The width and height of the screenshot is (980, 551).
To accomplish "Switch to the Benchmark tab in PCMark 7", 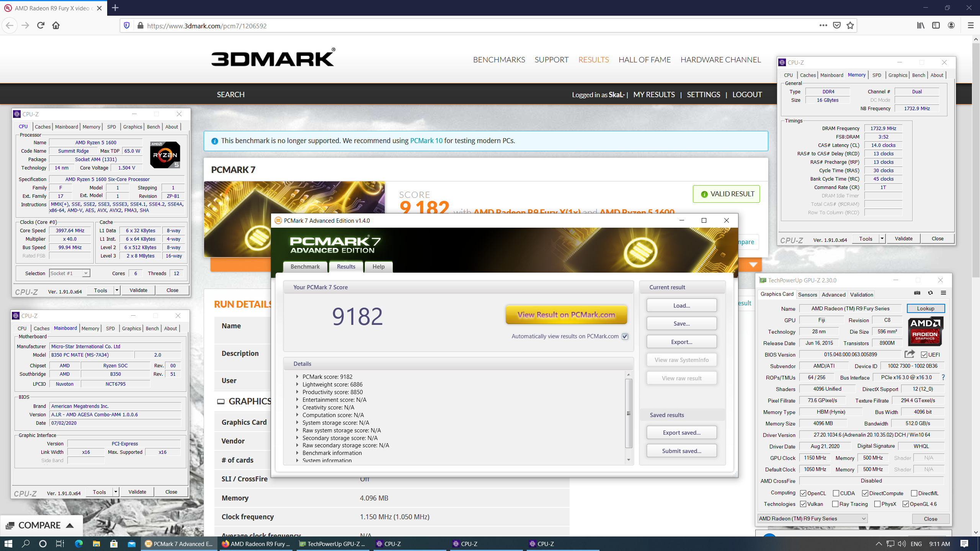I will click(305, 267).
